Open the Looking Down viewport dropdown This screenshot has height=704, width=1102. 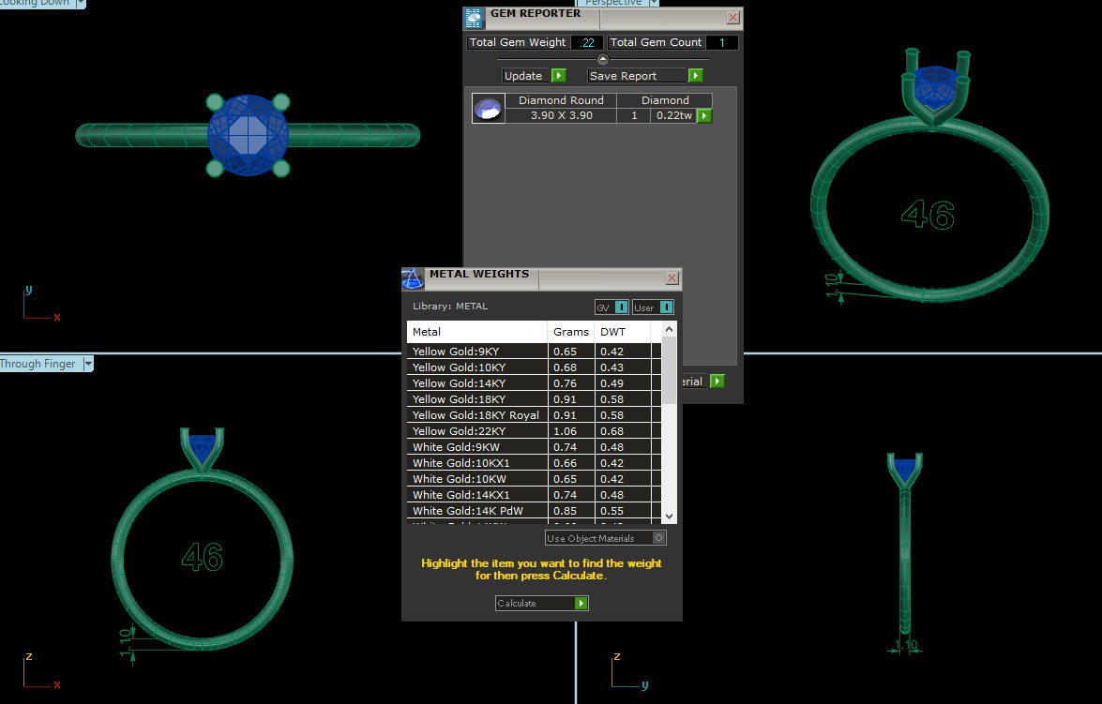pos(80,3)
